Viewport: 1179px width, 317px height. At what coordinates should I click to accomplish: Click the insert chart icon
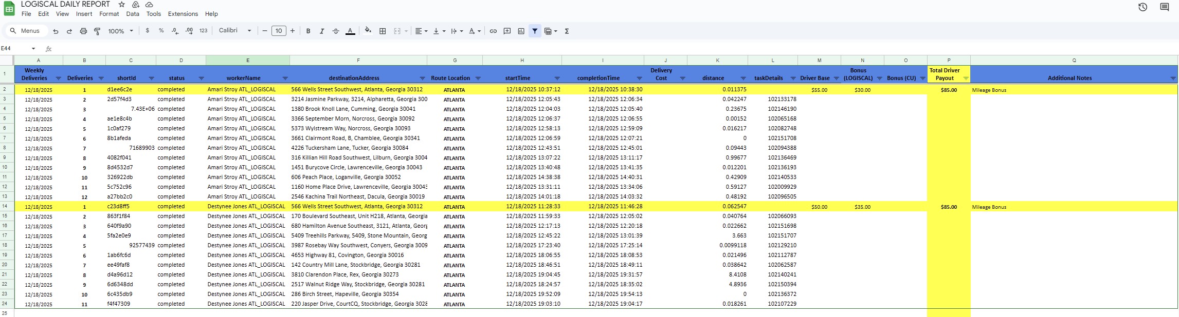(x=521, y=31)
